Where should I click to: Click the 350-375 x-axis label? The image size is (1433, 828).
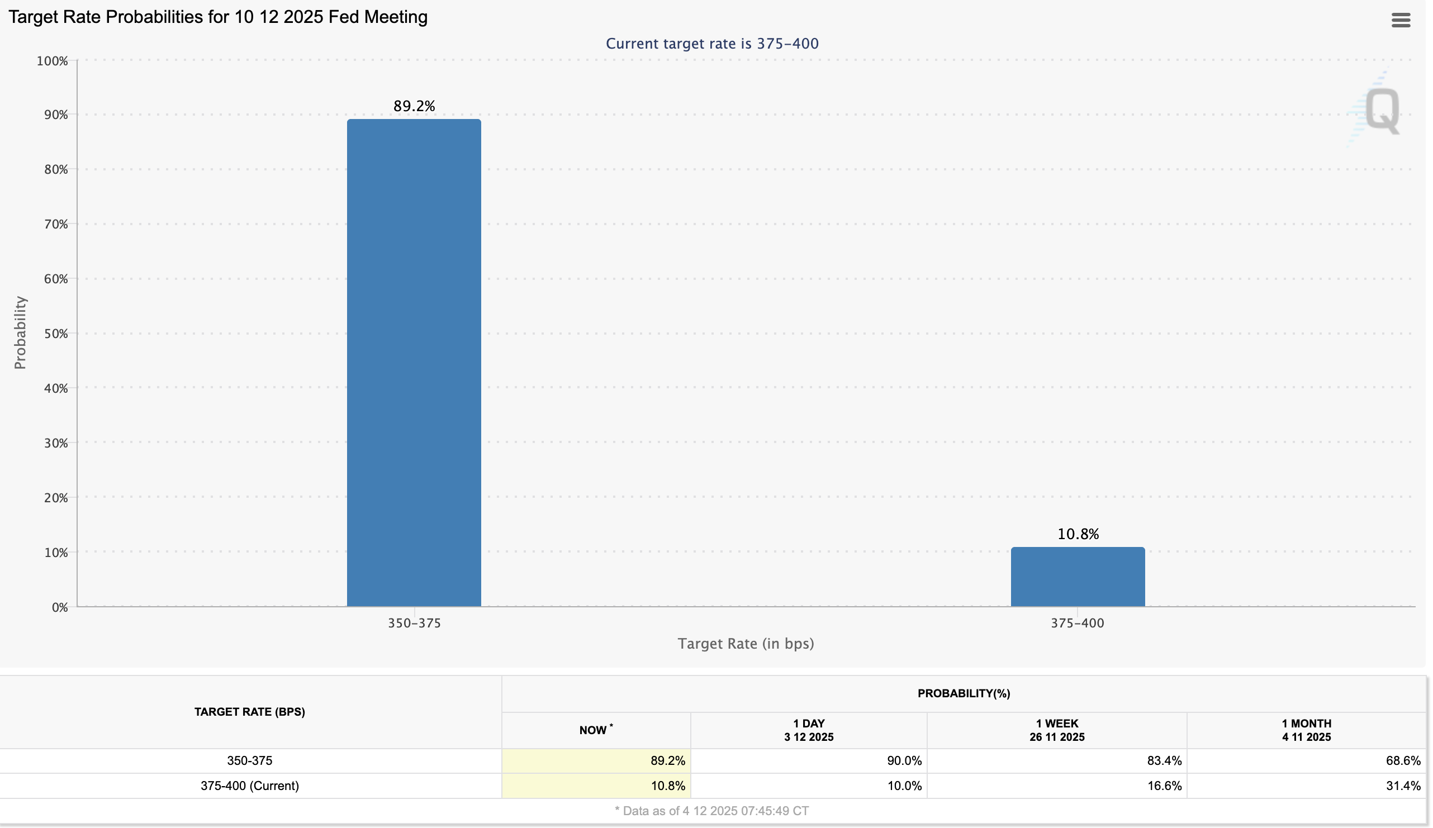point(414,623)
